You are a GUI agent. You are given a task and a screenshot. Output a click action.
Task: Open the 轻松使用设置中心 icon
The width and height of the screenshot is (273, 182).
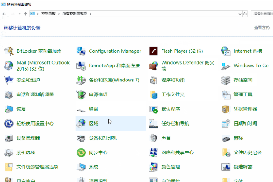[9, 123]
